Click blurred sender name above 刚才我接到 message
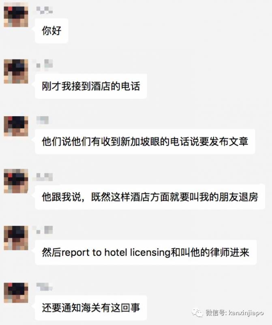 coord(45,64)
